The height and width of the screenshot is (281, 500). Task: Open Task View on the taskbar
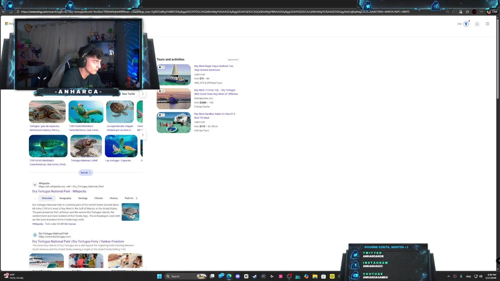point(212,276)
